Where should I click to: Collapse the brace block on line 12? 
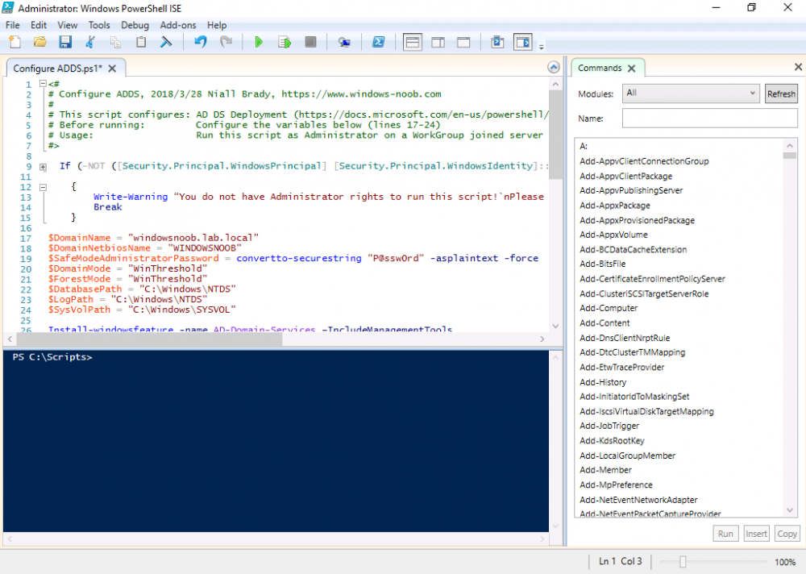pos(44,187)
